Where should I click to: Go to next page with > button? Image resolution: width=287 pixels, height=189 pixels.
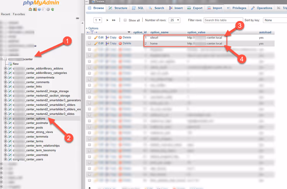[107, 20]
